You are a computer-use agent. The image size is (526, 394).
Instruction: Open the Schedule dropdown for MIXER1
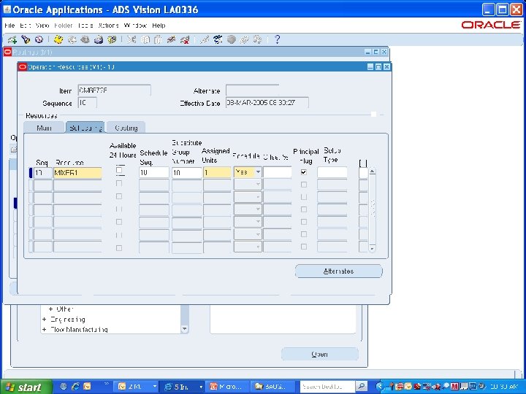(258, 172)
